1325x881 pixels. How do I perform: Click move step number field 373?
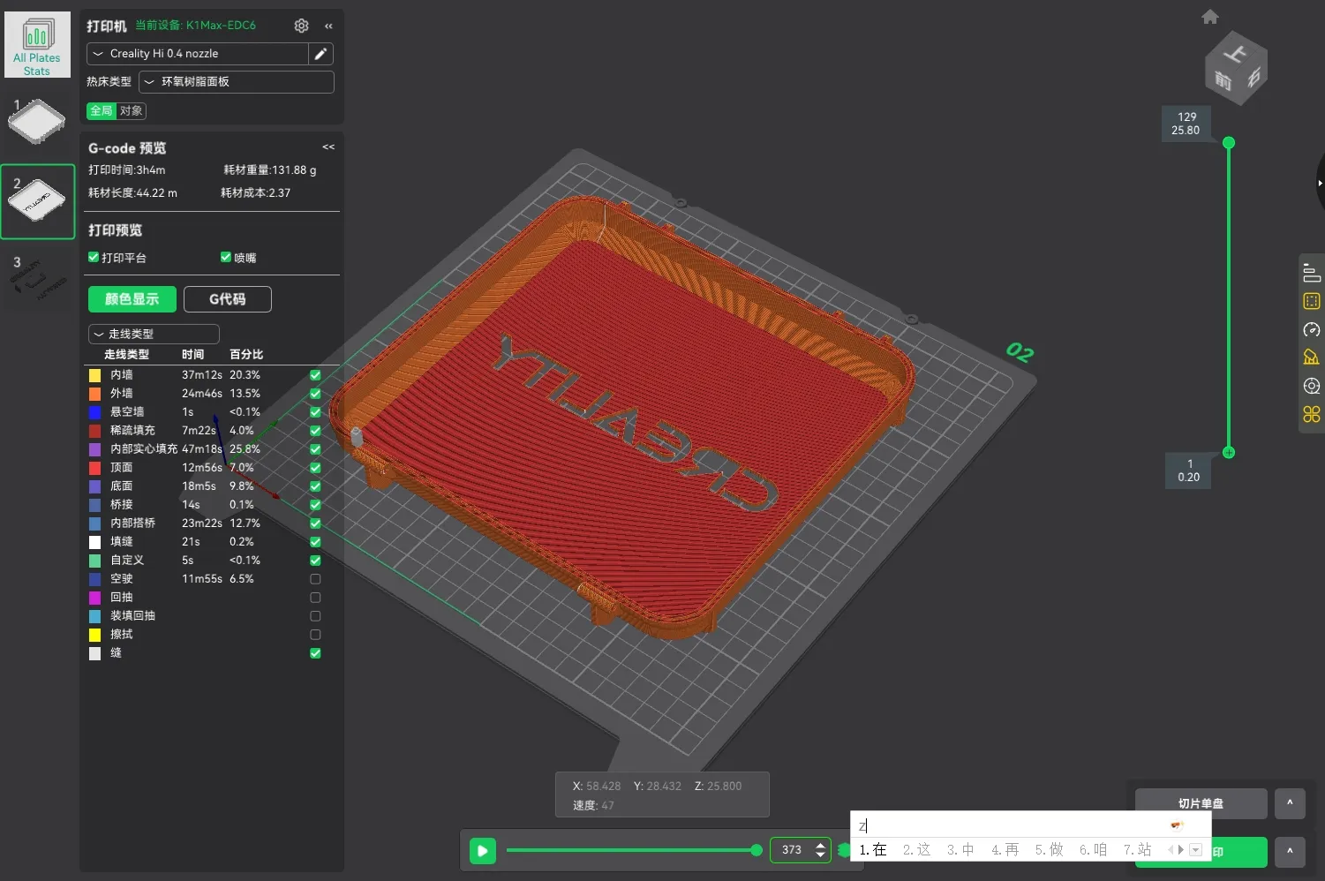[793, 850]
